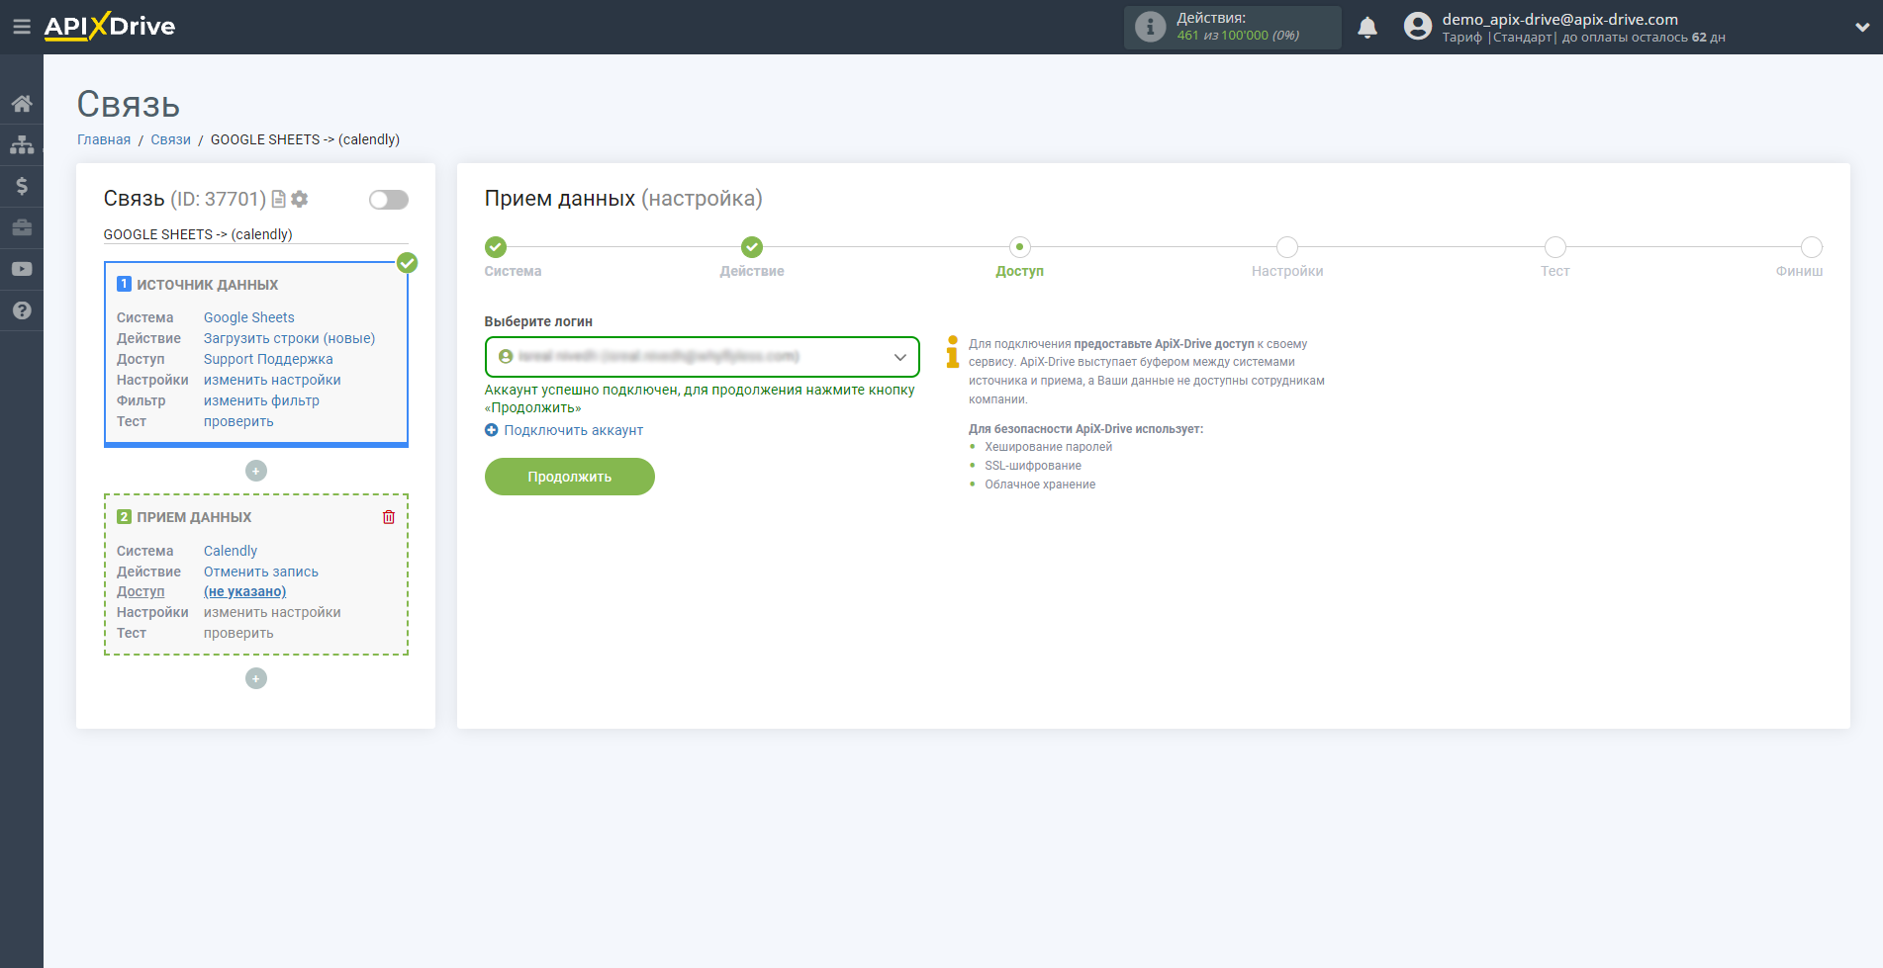Open the YouTube video sidebar icon

click(x=22, y=269)
